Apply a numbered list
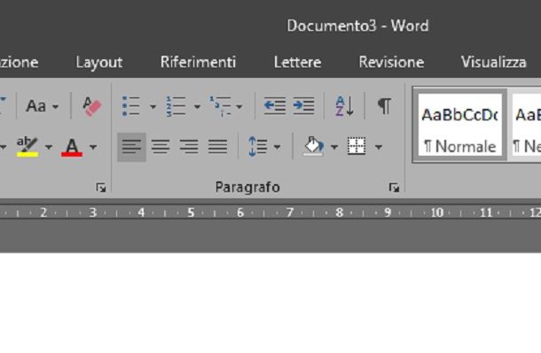This screenshot has width=541, height=353. (x=176, y=106)
